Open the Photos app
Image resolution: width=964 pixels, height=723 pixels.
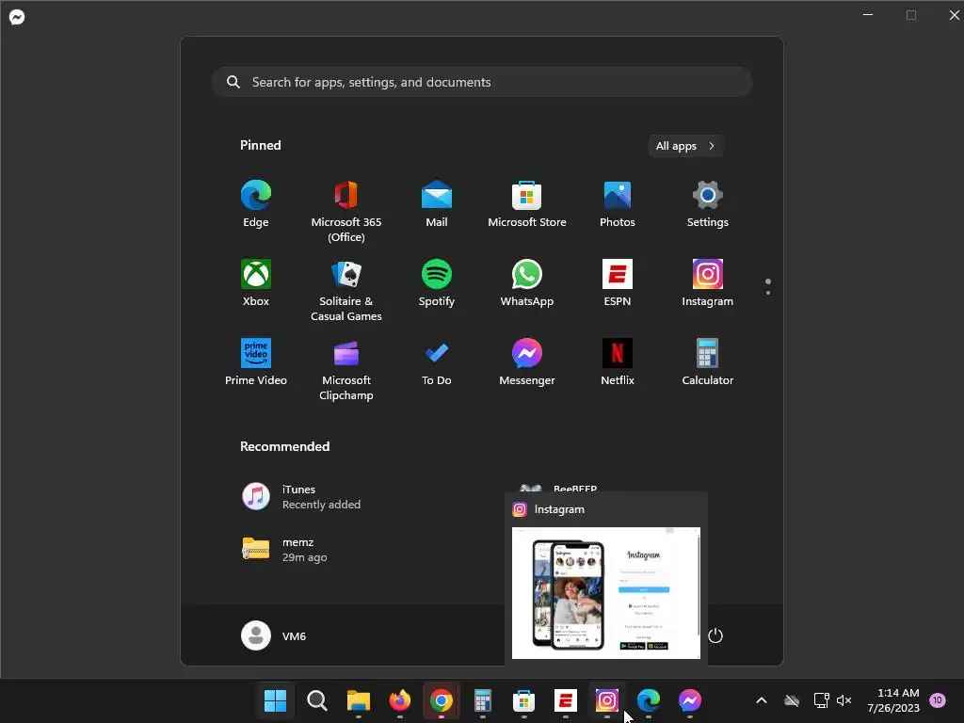pyautogui.click(x=618, y=204)
